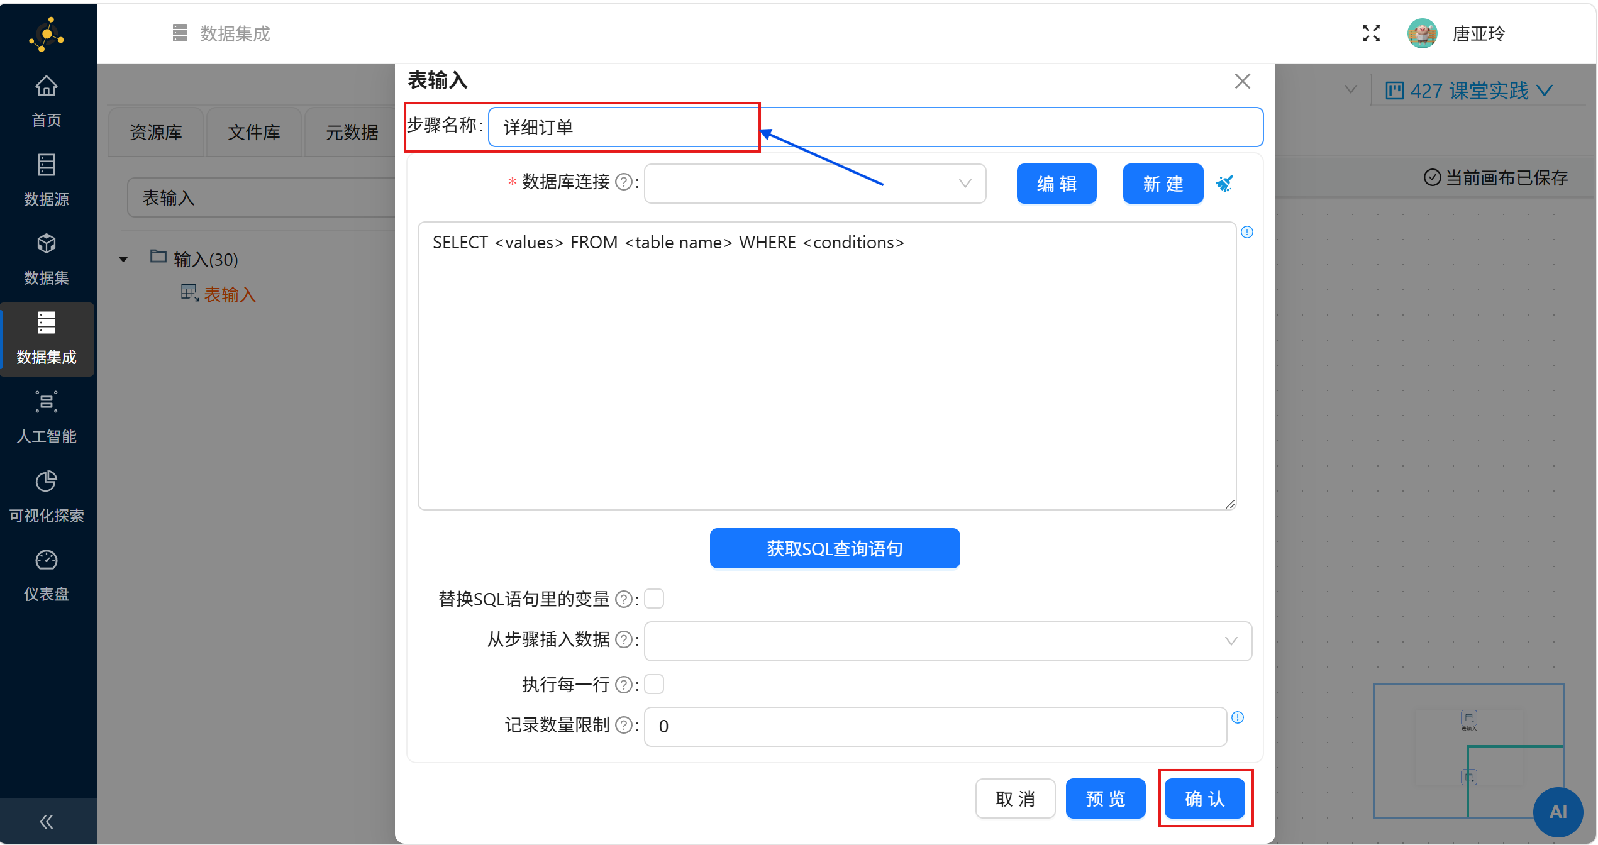The height and width of the screenshot is (845, 1598).
Task: Click the broom clear icon beside 新建
Action: (1224, 184)
